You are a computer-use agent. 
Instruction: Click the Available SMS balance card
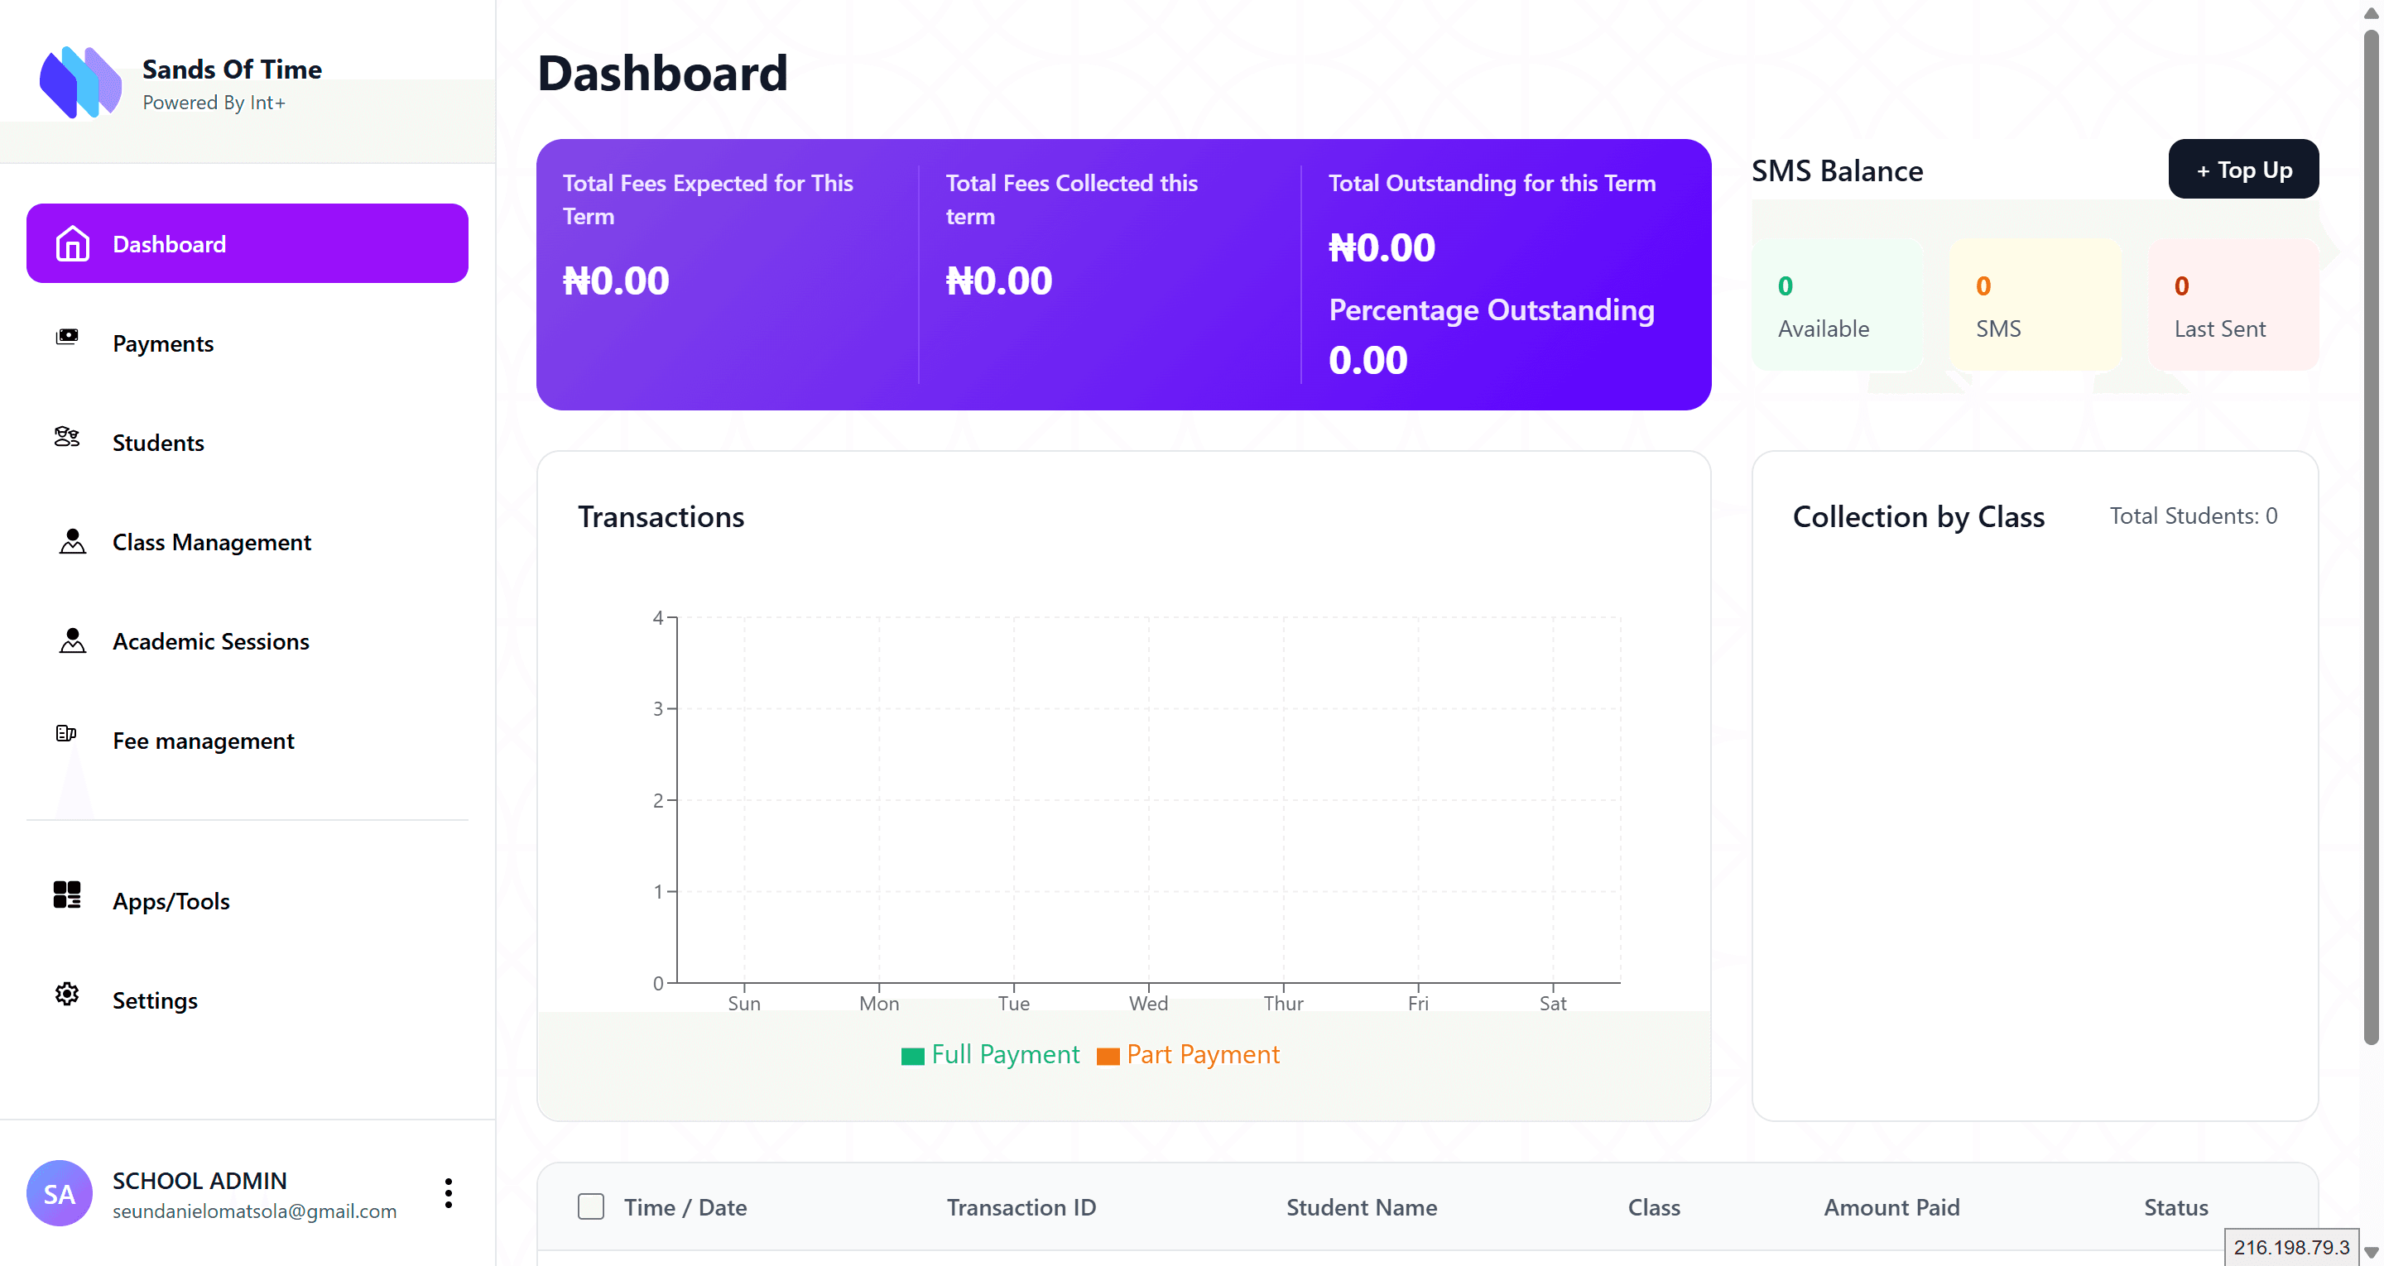(1836, 305)
